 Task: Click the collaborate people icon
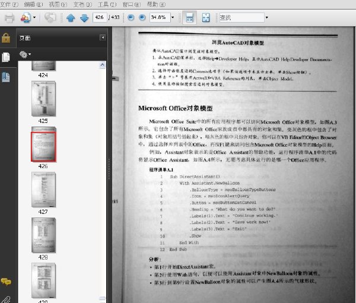(x=25, y=17)
